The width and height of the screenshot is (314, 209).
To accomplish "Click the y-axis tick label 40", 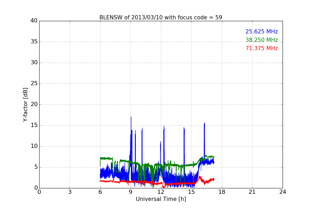I will [34, 21].
